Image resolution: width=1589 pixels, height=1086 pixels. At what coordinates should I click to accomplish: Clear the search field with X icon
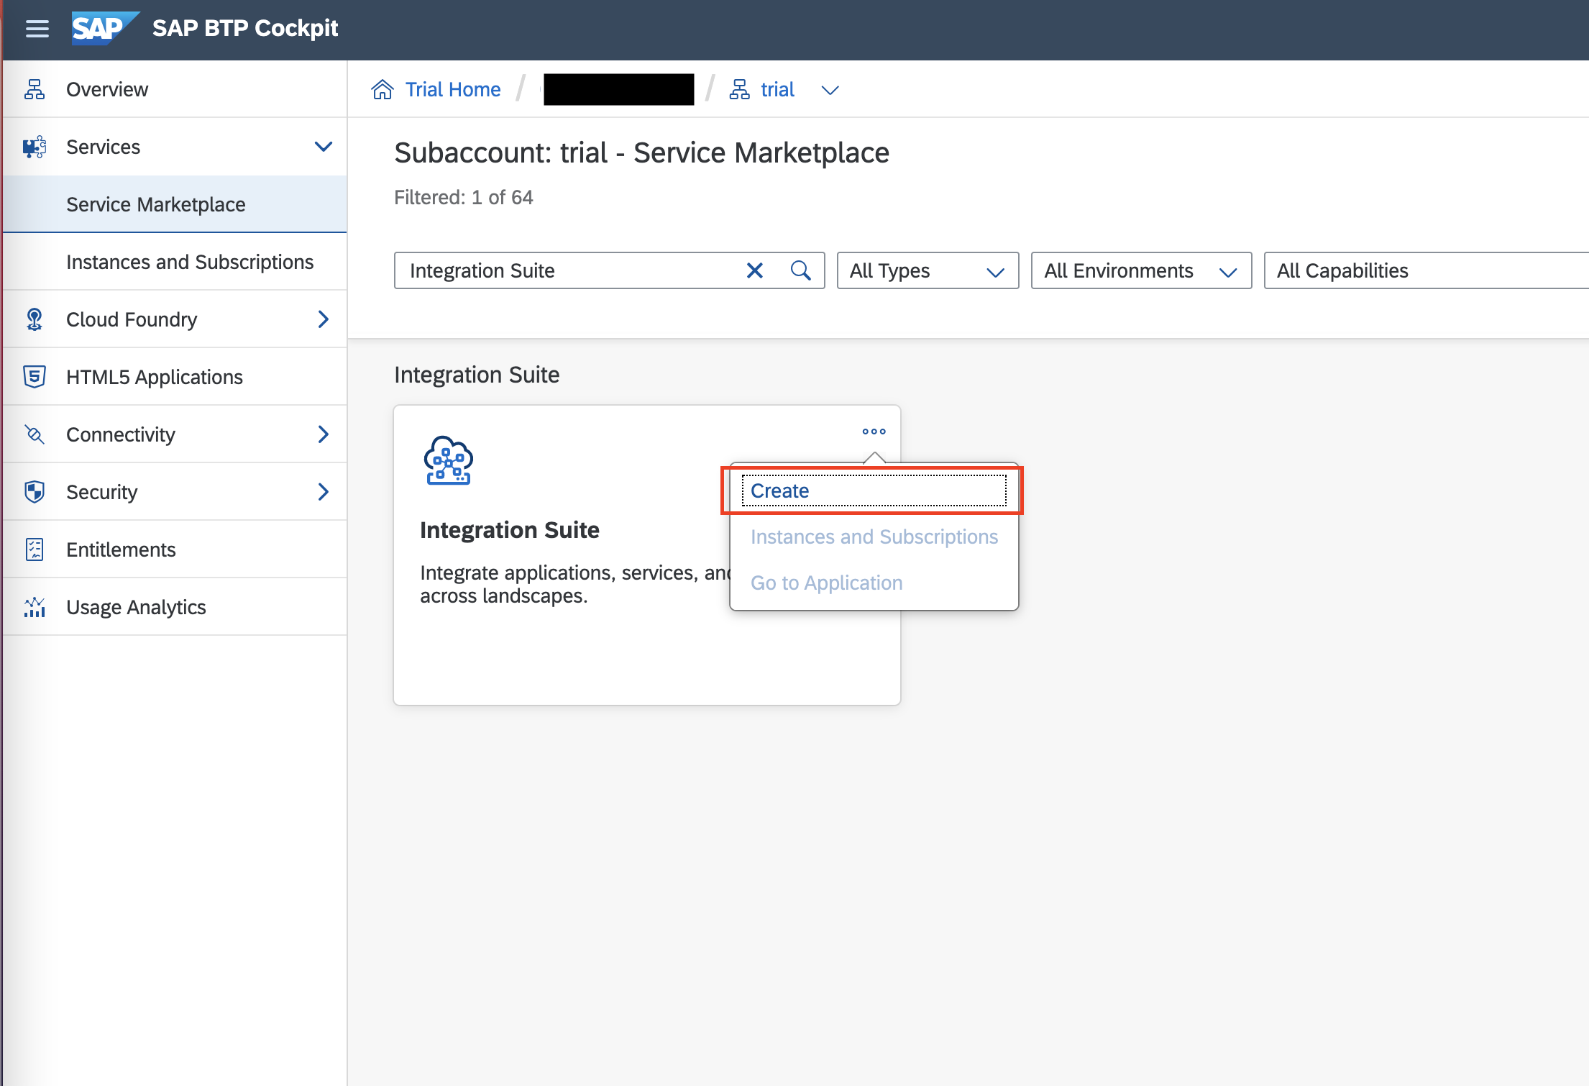tap(754, 270)
